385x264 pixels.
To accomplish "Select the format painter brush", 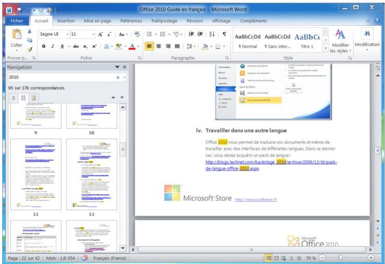I will click(30, 50).
